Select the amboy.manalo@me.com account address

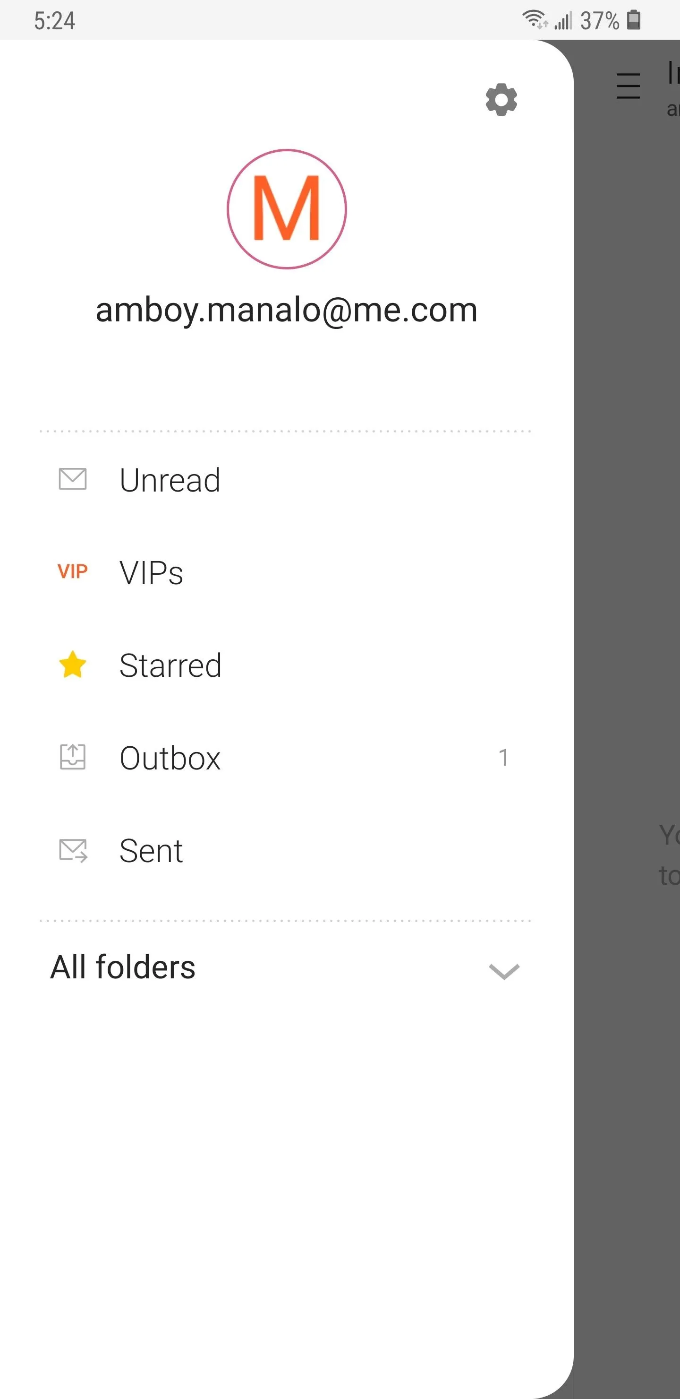[287, 310]
